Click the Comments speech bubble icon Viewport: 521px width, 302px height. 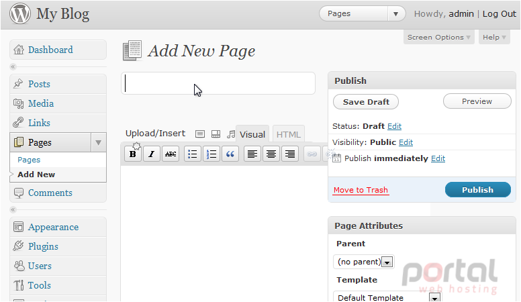[19, 193]
